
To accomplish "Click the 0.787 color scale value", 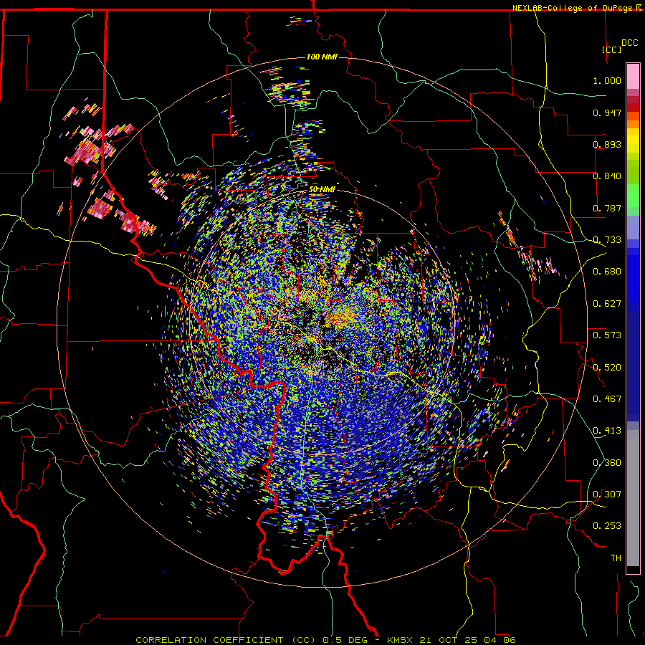I will 607,208.
